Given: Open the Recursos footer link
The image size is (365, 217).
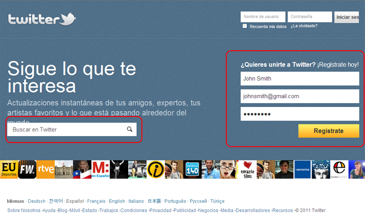Looking at the screenshot, I should (282, 210).
